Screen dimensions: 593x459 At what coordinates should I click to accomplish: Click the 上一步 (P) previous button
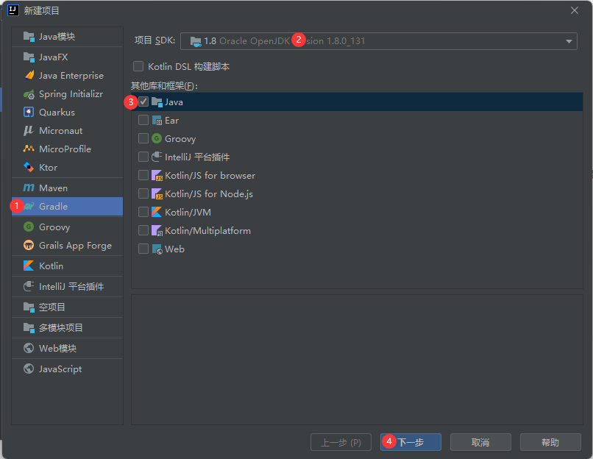pos(341,442)
